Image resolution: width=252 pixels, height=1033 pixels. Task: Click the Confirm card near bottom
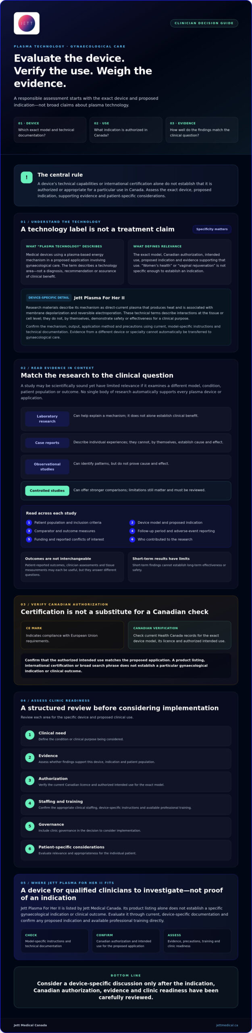pos(126,941)
